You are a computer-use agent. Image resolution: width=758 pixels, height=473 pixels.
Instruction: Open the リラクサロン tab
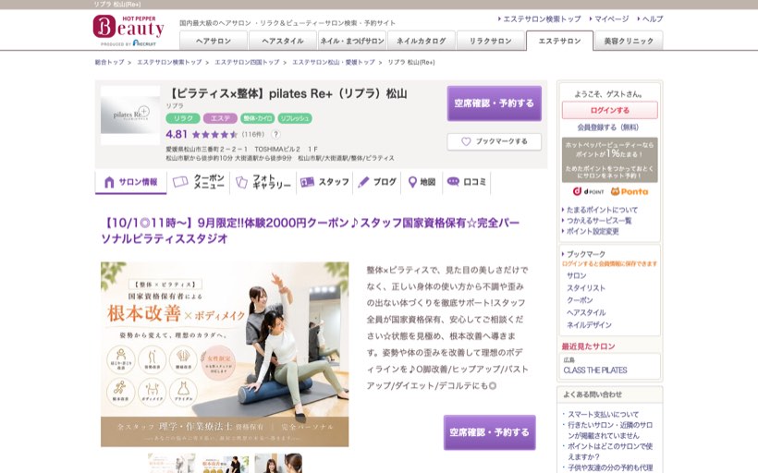(x=490, y=41)
